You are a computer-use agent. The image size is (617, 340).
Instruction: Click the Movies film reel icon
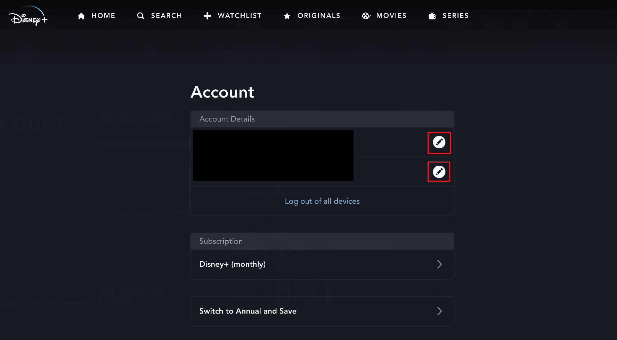click(x=366, y=16)
